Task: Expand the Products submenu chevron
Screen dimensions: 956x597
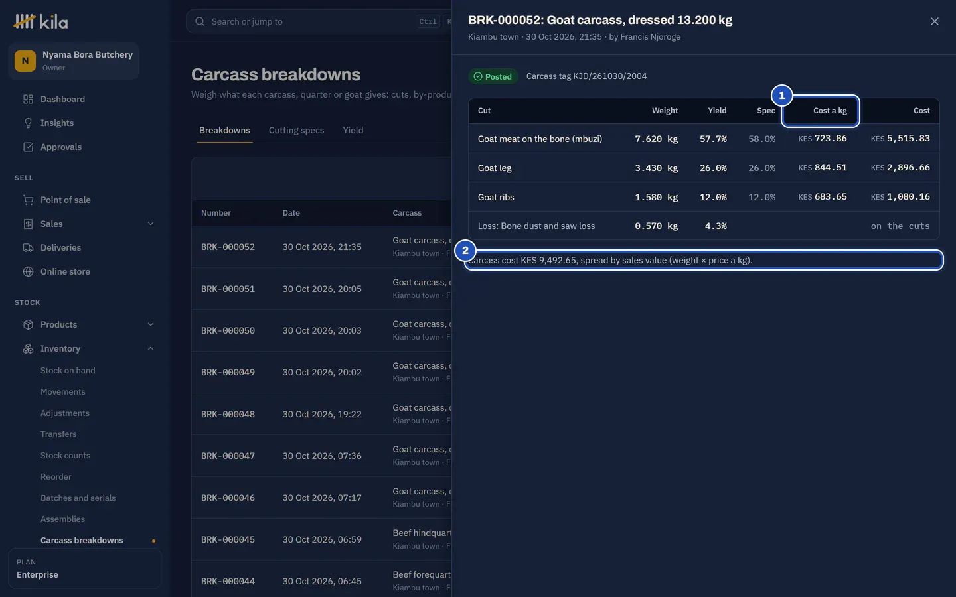Action: tap(151, 324)
